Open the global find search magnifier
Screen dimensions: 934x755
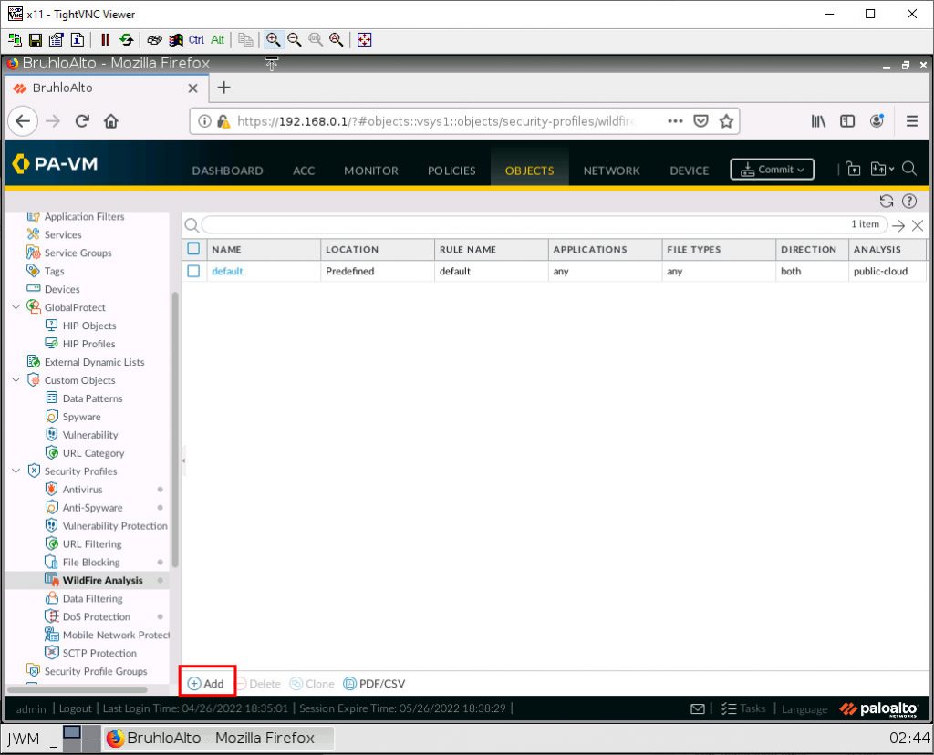click(909, 170)
